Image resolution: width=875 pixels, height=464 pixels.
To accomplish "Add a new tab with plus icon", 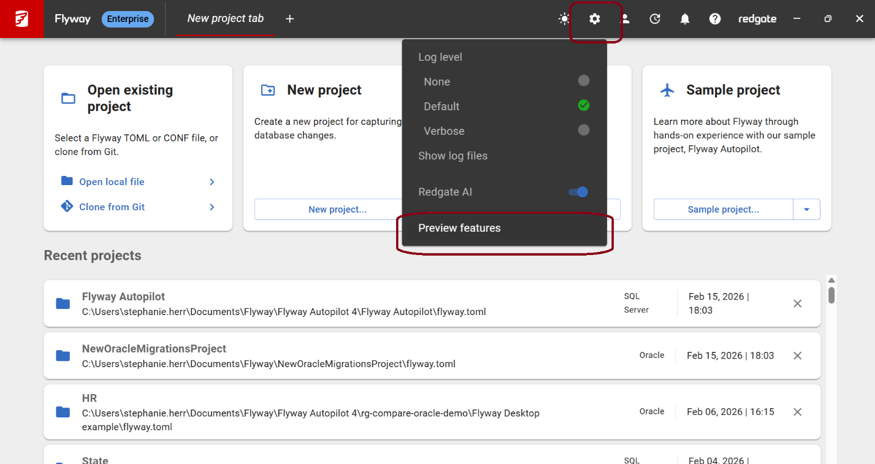I will 290,19.
